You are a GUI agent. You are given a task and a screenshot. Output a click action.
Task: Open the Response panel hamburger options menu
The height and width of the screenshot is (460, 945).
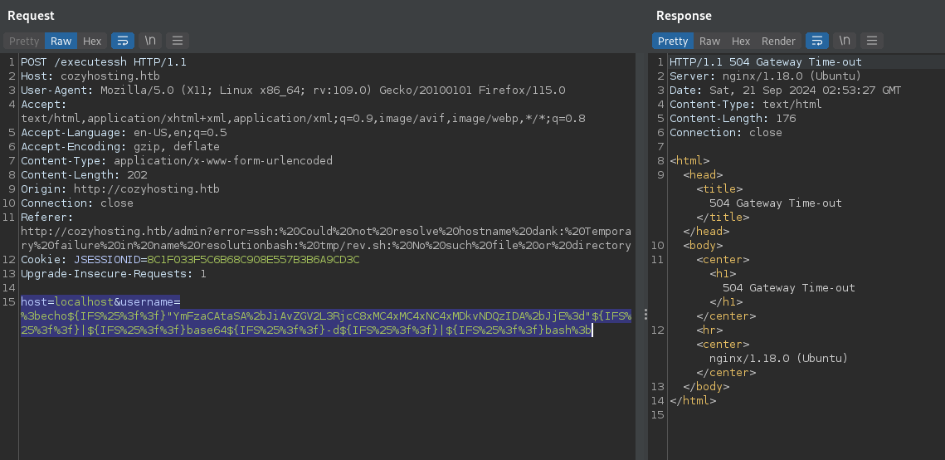click(x=871, y=41)
